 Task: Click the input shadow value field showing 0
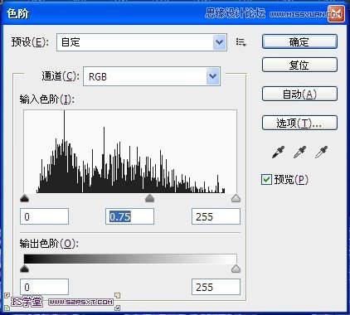[44, 216]
